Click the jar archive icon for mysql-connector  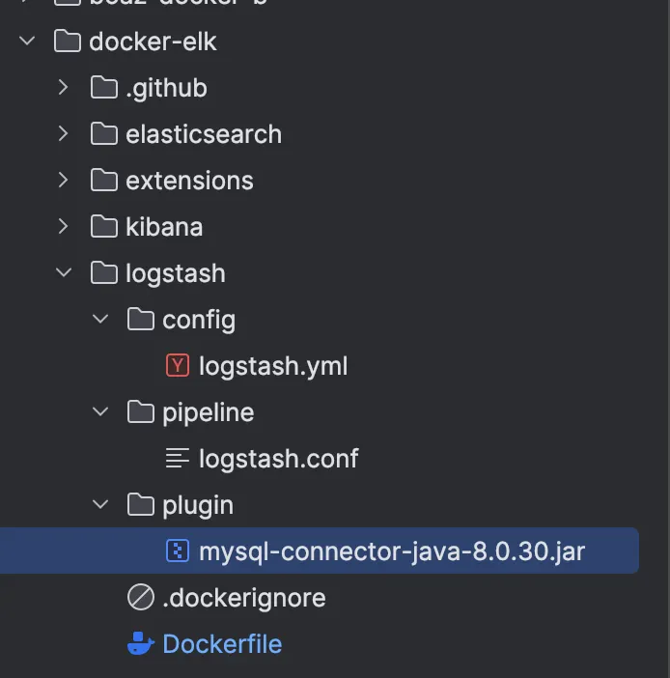click(x=178, y=551)
